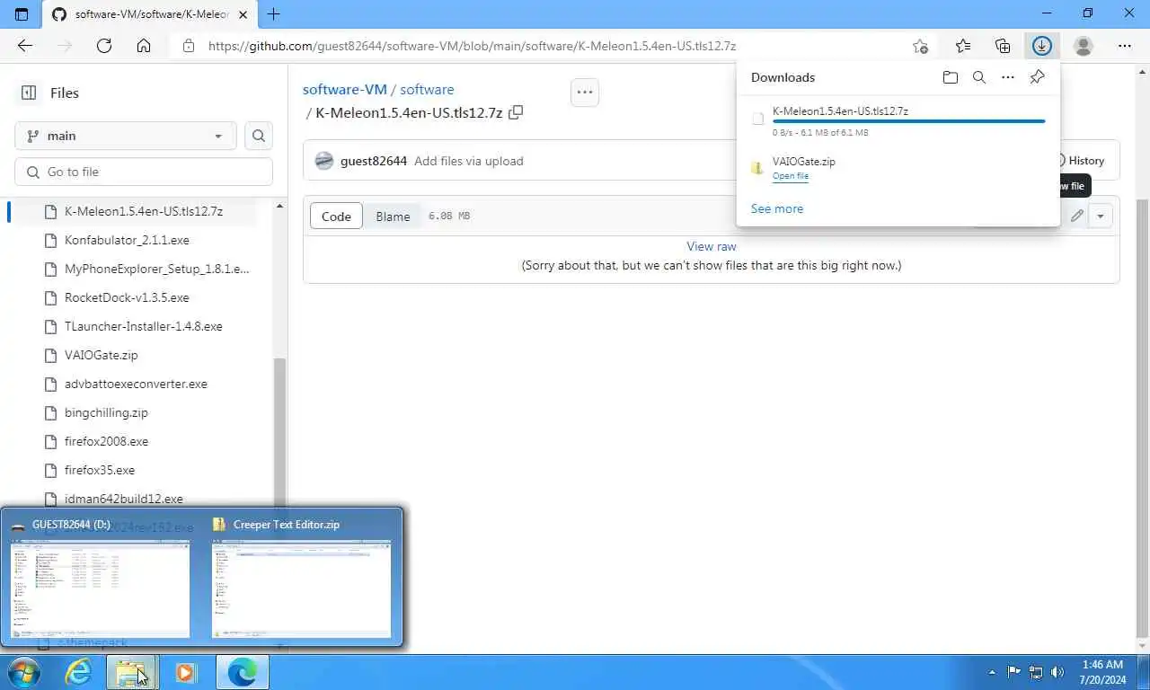Launch Internet Explorer from taskbar

pyautogui.click(x=78, y=672)
